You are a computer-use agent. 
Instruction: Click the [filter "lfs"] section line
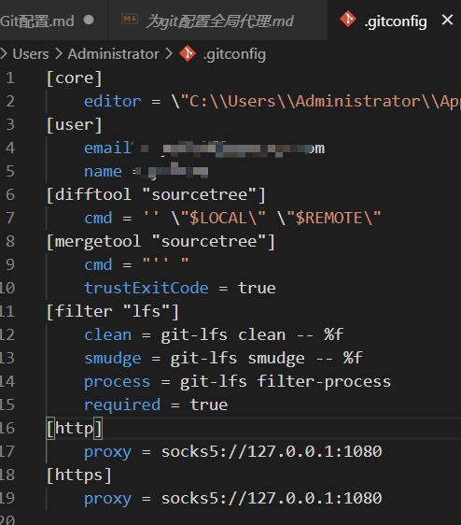113,312
